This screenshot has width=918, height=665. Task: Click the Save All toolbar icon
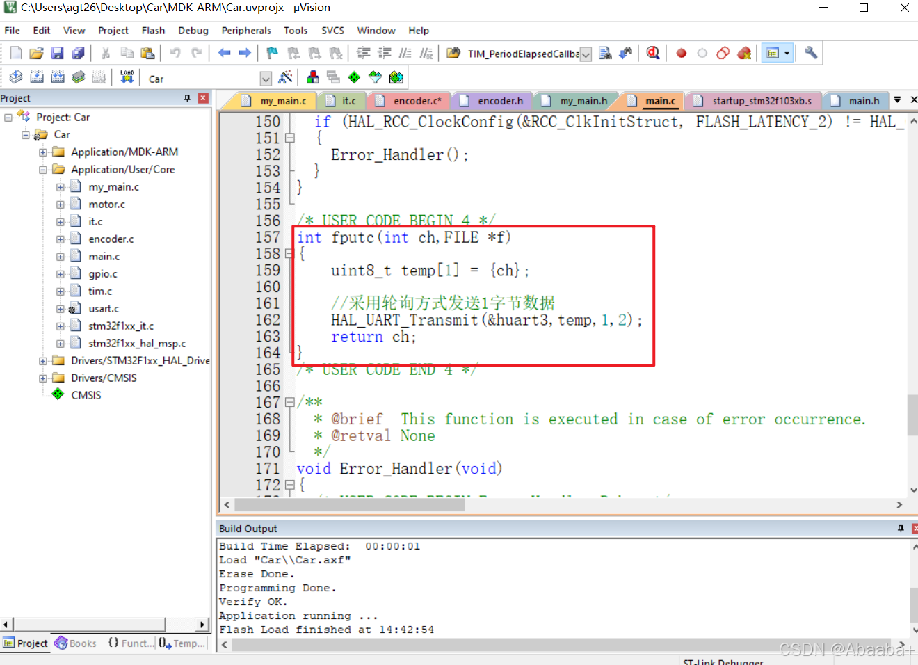79,53
